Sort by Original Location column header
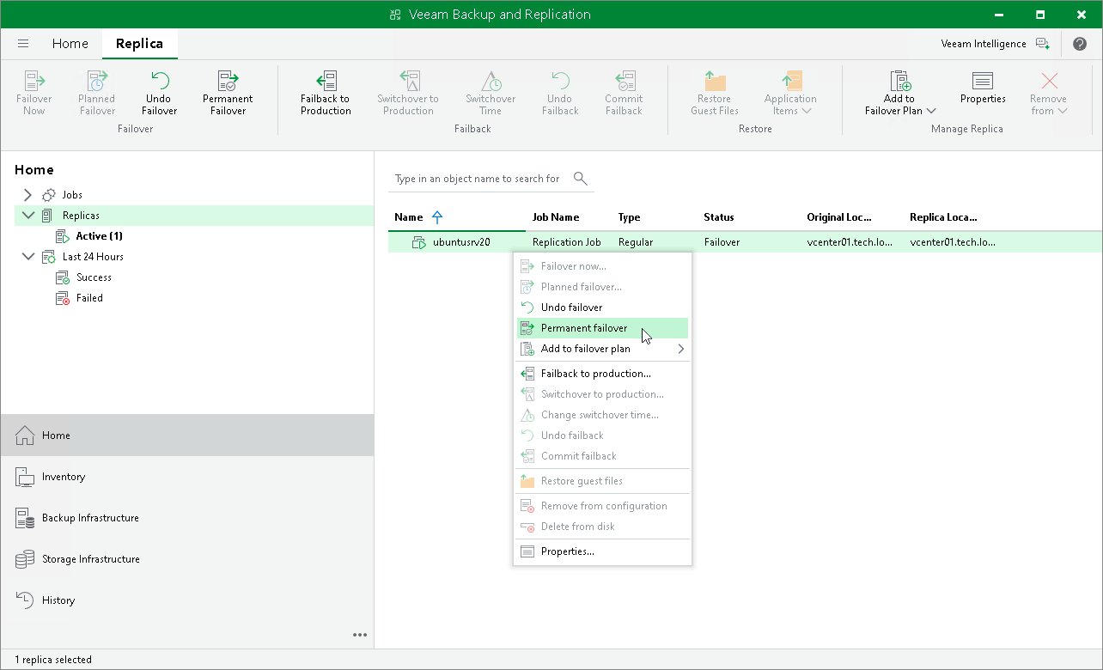Viewport: 1103px width, 670px height. pyautogui.click(x=839, y=217)
